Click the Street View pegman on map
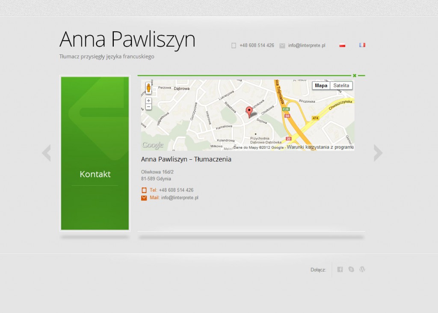438x313 pixels. point(148,88)
